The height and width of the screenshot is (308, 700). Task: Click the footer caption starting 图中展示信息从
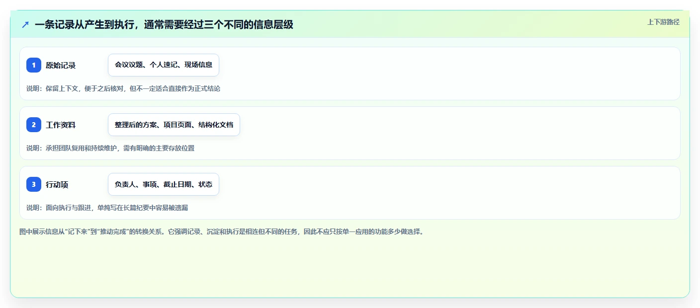221,231
